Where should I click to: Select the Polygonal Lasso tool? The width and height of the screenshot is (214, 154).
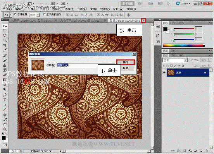pos(5,36)
